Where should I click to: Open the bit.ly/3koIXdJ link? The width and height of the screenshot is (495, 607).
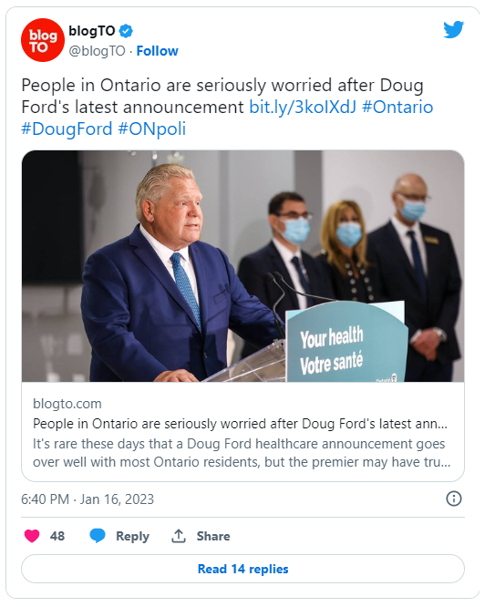[x=302, y=108]
